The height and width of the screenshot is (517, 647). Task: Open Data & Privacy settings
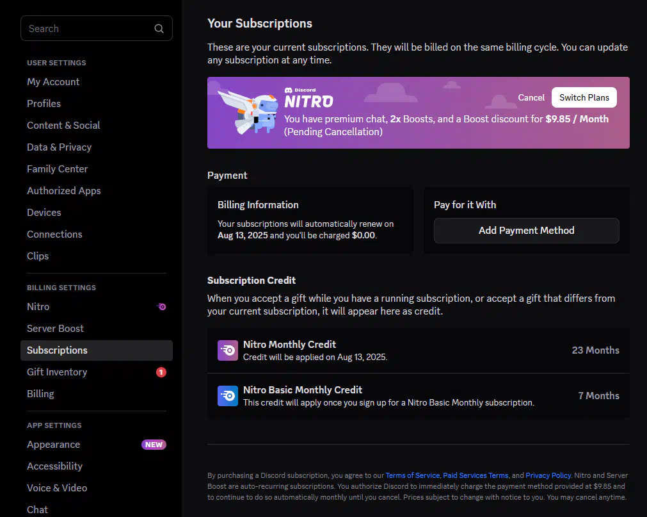(x=97, y=147)
